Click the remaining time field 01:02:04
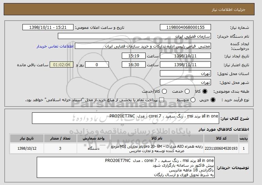Screen dimensions: 262x185 click(x=62, y=65)
